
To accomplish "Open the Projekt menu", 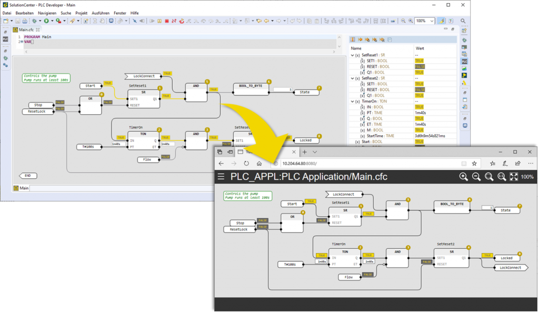I will 82,12.
